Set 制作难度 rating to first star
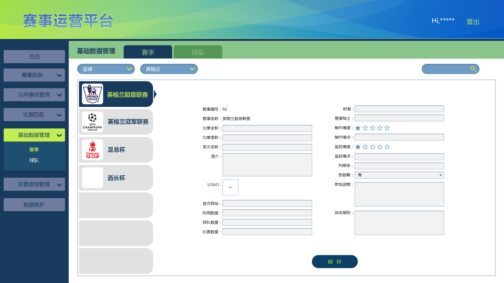The image size is (504, 283). [x=358, y=128]
